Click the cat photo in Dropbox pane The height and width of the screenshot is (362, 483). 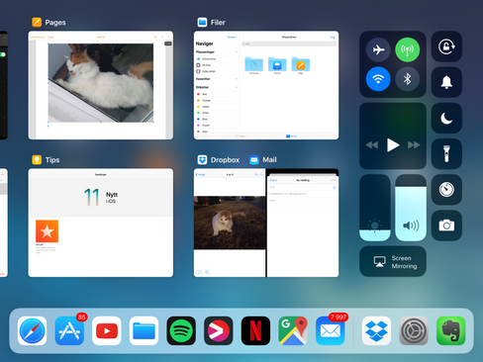(230, 223)
